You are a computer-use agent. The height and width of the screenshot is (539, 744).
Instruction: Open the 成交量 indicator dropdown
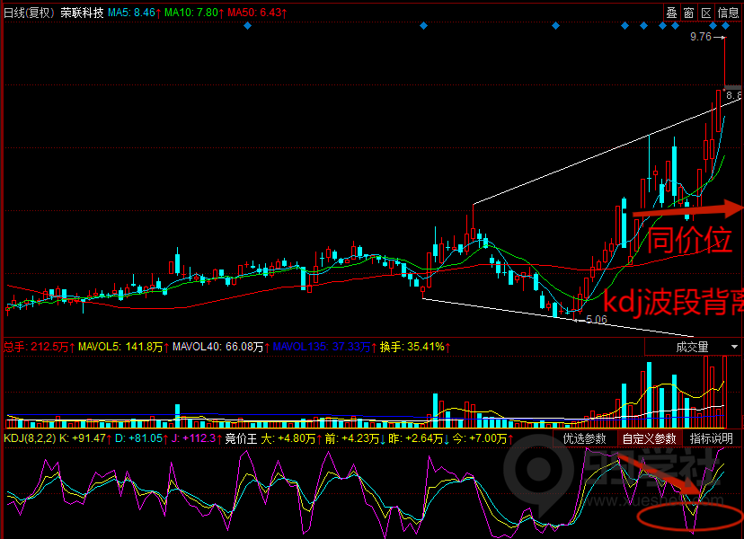coord(692,347)
